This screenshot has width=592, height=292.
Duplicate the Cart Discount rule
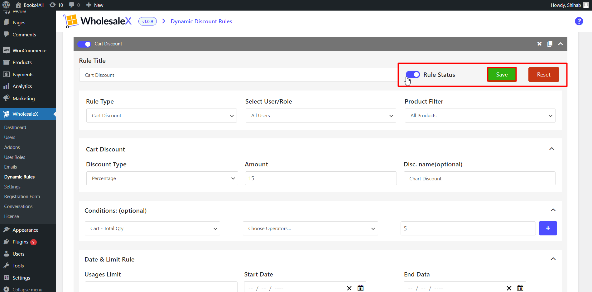click(x=550, y=44)
